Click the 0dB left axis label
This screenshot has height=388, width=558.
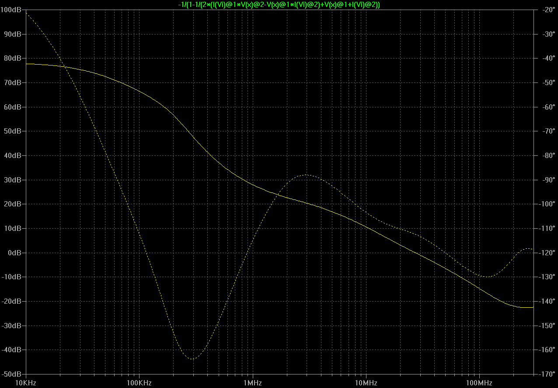click(x=15, y=253)
